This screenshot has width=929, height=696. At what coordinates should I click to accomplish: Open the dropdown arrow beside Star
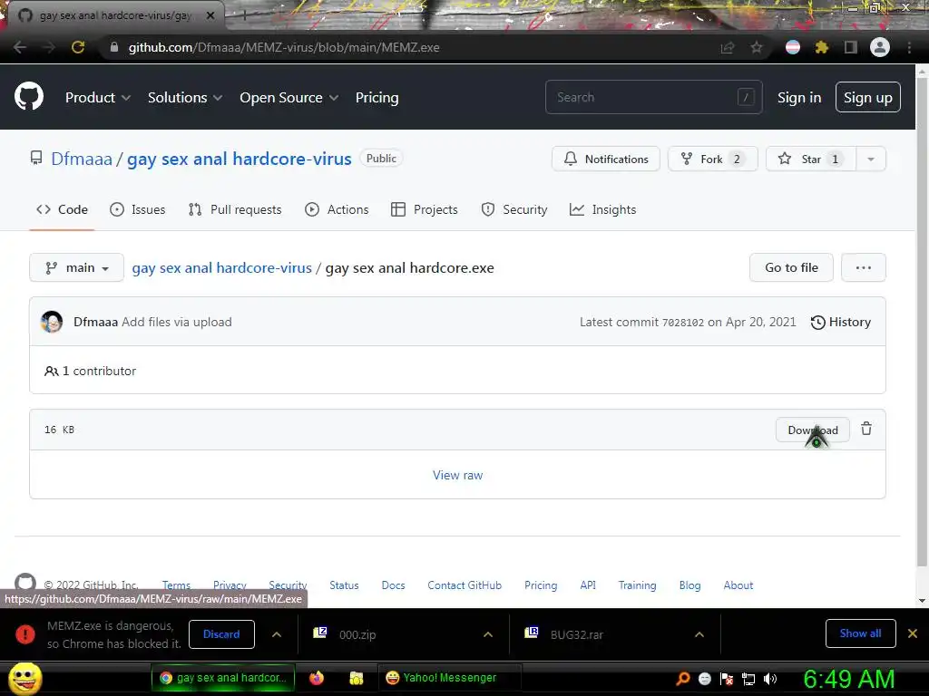[x=871, y=159]
